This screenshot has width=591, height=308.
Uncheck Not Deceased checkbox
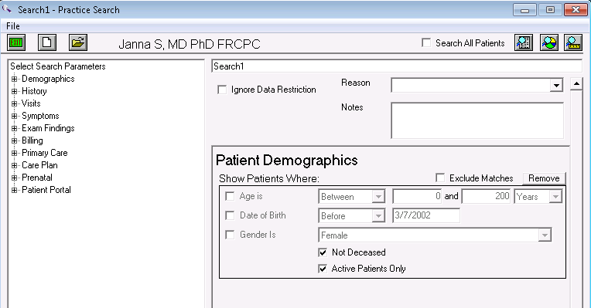[x=323, y=252]
